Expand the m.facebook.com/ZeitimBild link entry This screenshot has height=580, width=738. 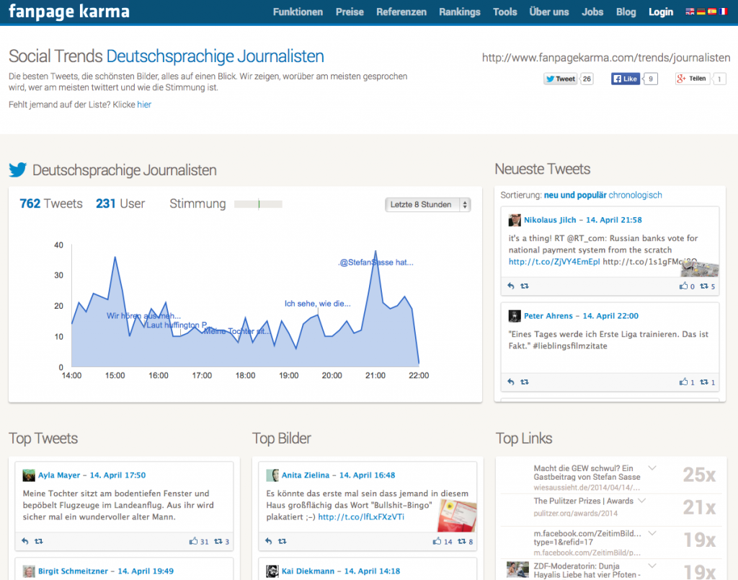coord(652,533)
